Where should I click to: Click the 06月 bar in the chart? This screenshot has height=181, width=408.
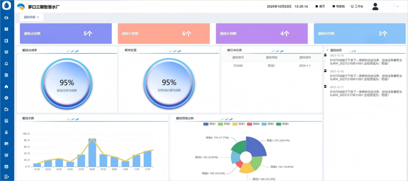(x=92, y=152)
